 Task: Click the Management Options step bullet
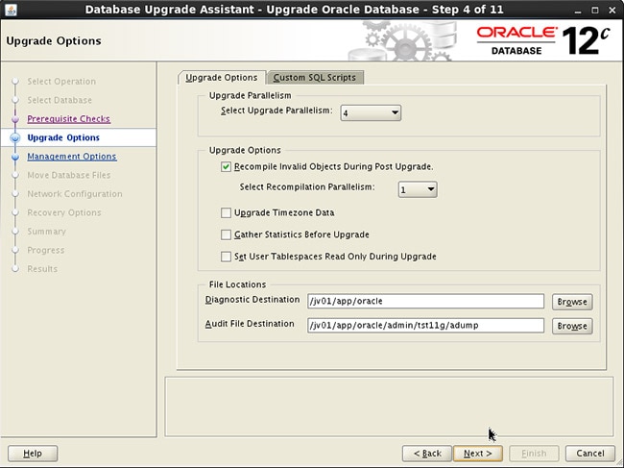click(x=15, y=157)
